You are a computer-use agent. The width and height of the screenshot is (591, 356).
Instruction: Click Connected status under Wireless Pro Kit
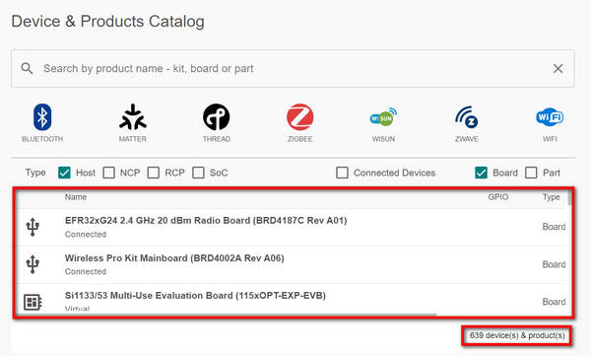86,272
